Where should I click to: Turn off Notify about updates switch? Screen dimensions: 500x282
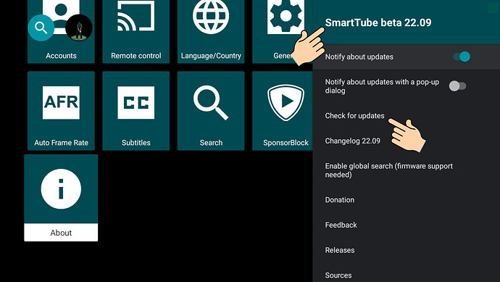click(462, 57)
